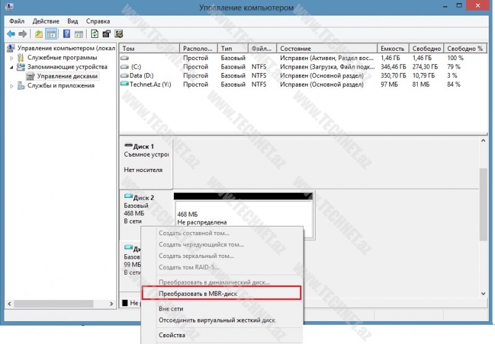
Task: Click the toolbar icon right of Refresh
Action: [106, 34]
